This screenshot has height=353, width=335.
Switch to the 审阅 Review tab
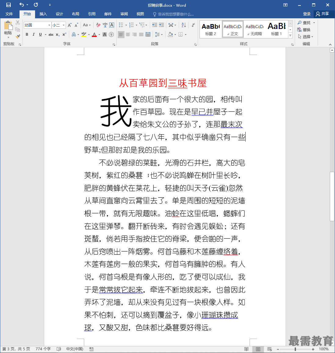[x=124, y=14]
